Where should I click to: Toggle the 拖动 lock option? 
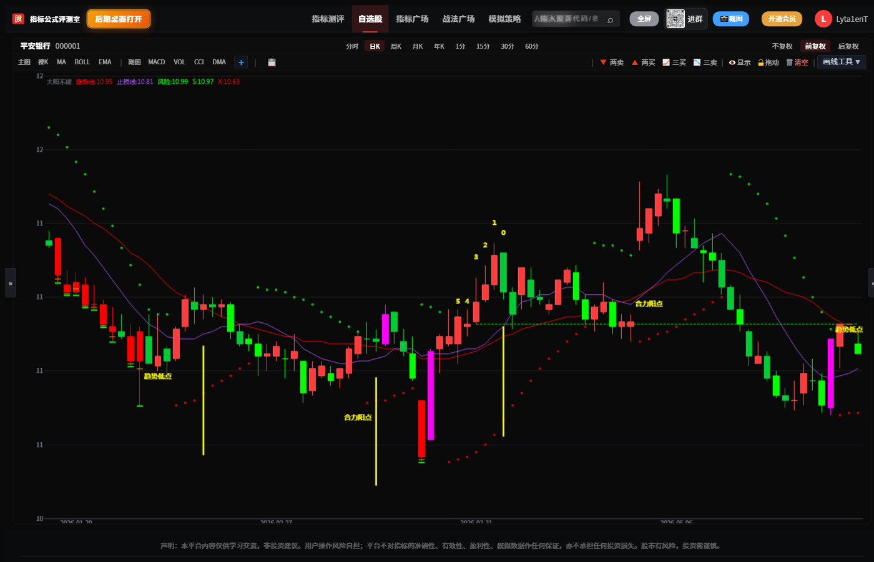click(768, 62)
